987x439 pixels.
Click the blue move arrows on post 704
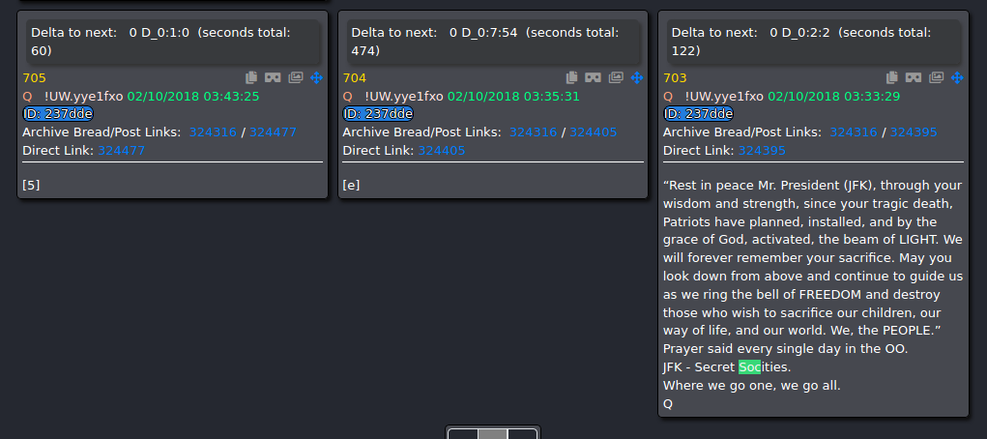(637, 77)
